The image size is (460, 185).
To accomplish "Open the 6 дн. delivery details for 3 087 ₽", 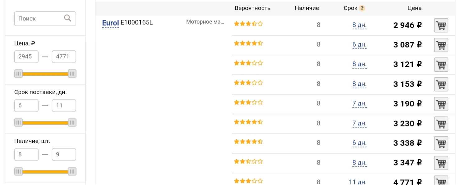I will 360,45.
